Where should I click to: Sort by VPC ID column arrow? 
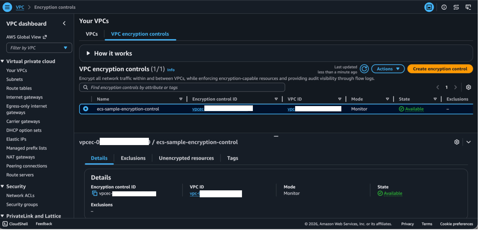340,99
